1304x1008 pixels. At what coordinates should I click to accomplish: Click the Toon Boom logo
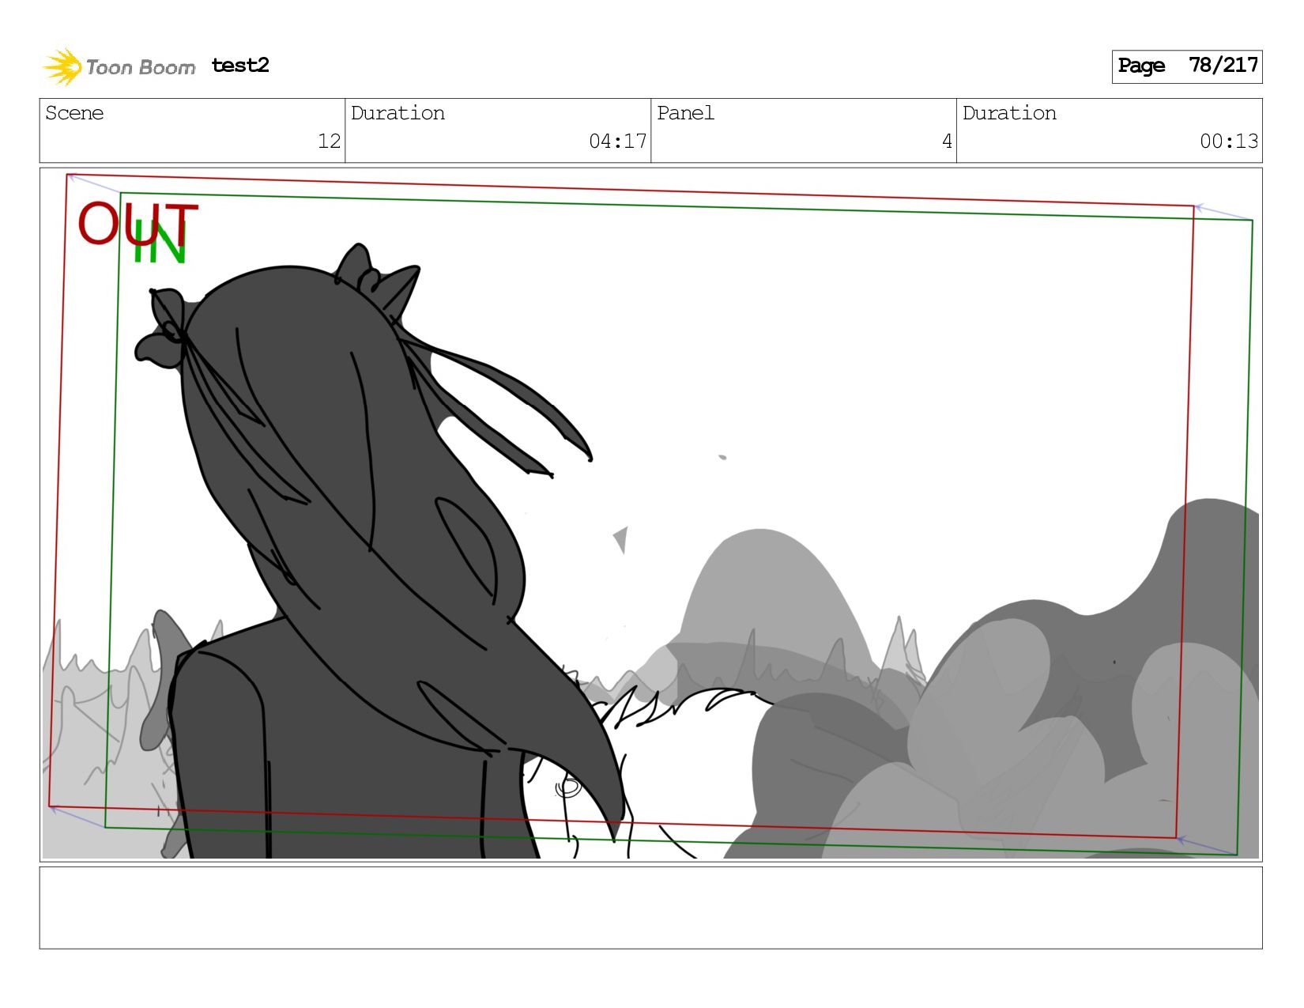tap(119, 66)
